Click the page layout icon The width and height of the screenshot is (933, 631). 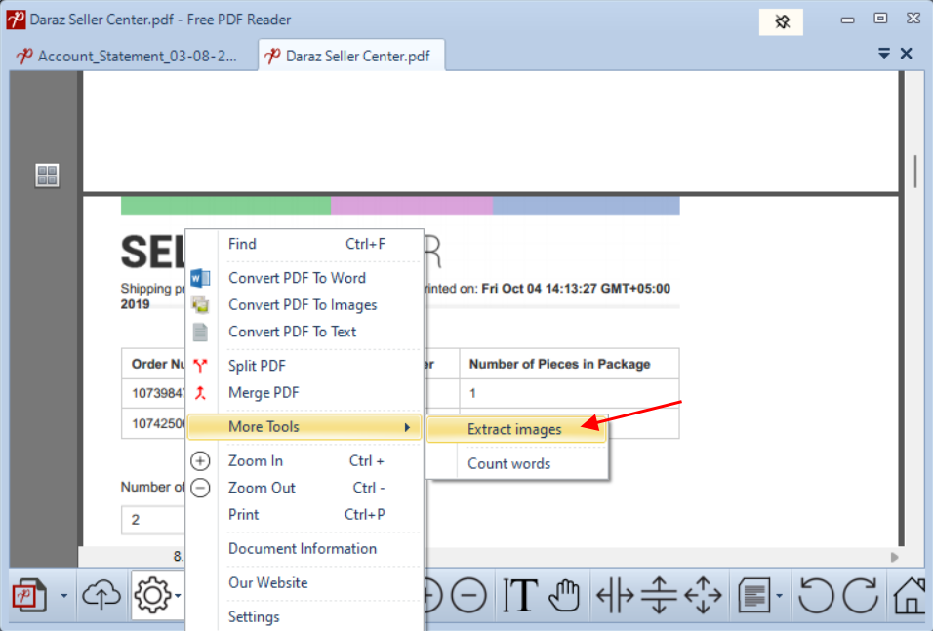pos(754,595)
